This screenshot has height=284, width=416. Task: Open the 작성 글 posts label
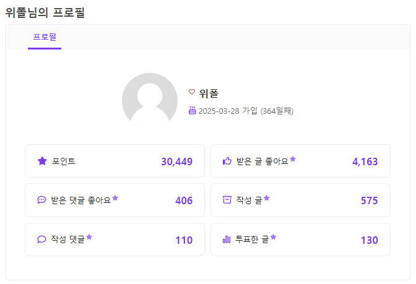(249, 200)
